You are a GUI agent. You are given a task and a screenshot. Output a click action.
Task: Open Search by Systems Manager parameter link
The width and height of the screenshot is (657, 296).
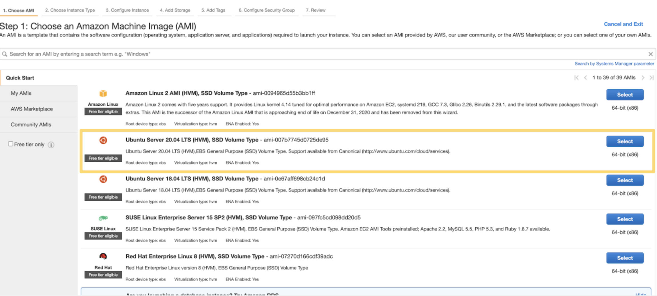click(x=614, y=64)
